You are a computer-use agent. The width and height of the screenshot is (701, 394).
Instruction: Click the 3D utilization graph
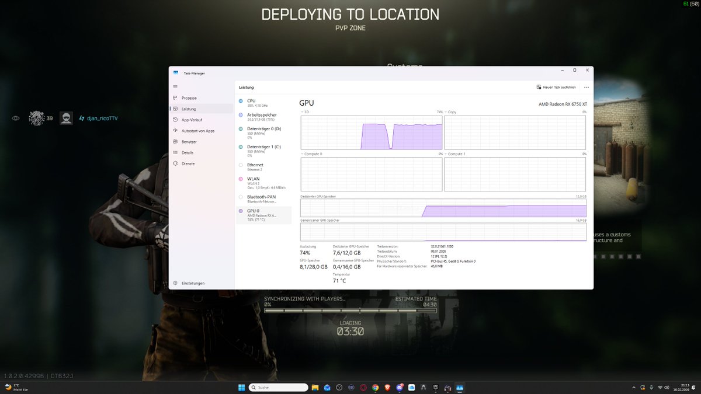372,133
